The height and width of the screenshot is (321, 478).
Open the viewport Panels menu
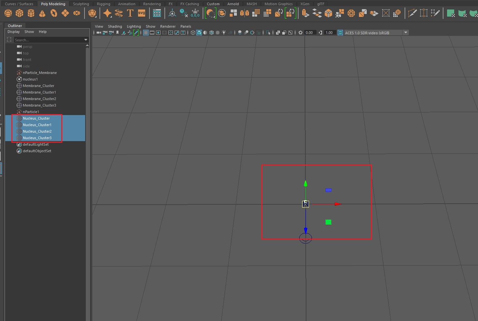click(186, 26)
